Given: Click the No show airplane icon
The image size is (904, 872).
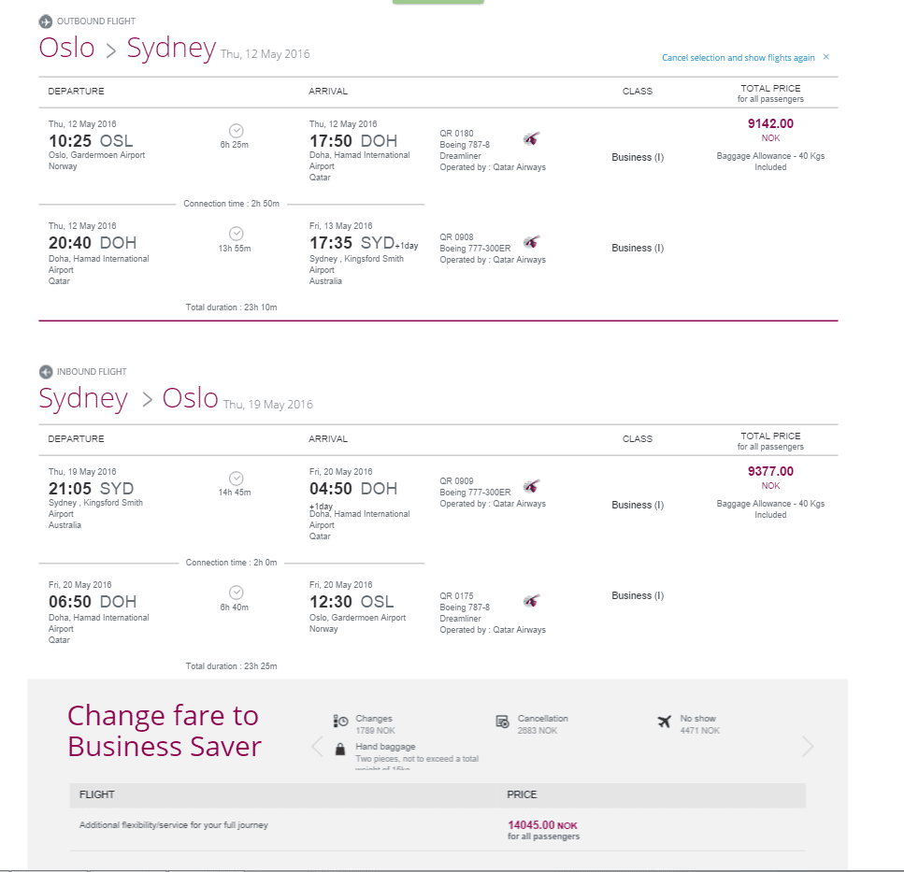Looking at the screenshot, I should (x=664, y=722).
